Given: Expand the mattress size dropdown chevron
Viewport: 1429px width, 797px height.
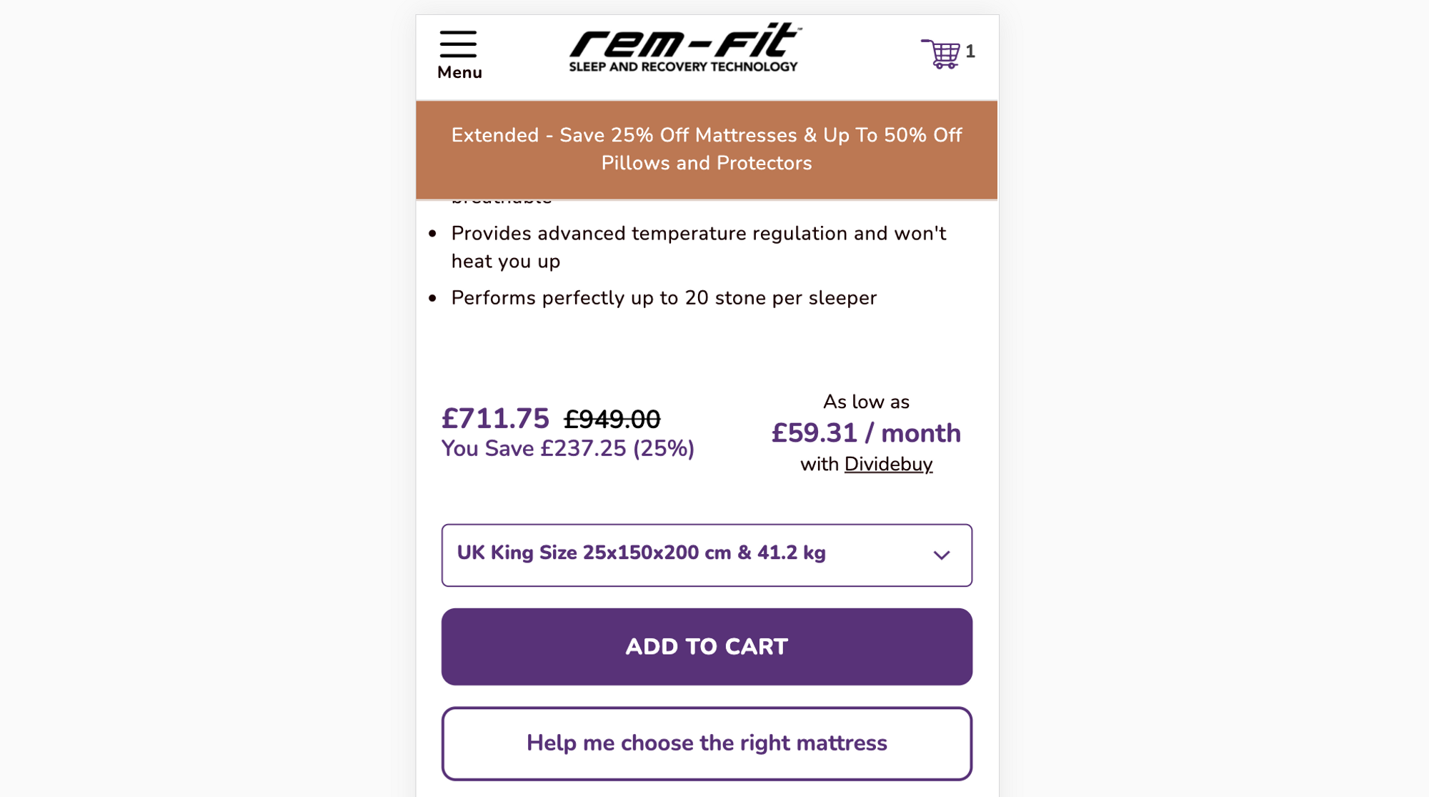Looking at the screenshot, I should pos(942,555).
